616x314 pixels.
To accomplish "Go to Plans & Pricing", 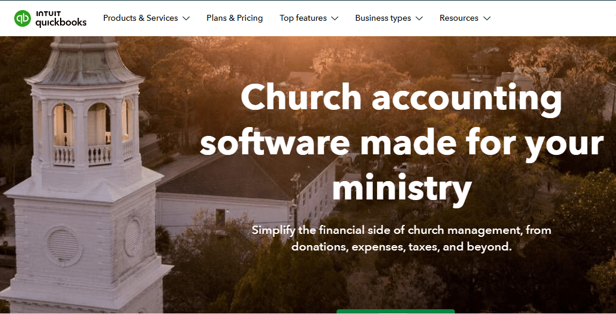I will click(234, 18).
